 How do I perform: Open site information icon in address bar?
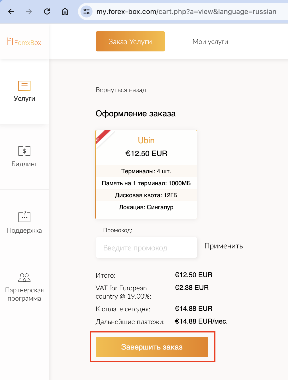click(86, 11)
